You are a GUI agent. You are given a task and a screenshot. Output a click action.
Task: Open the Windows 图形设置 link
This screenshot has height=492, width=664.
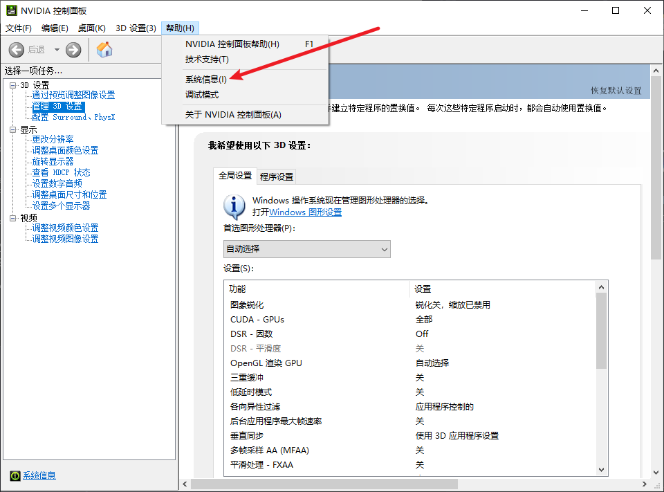point(305,212)
